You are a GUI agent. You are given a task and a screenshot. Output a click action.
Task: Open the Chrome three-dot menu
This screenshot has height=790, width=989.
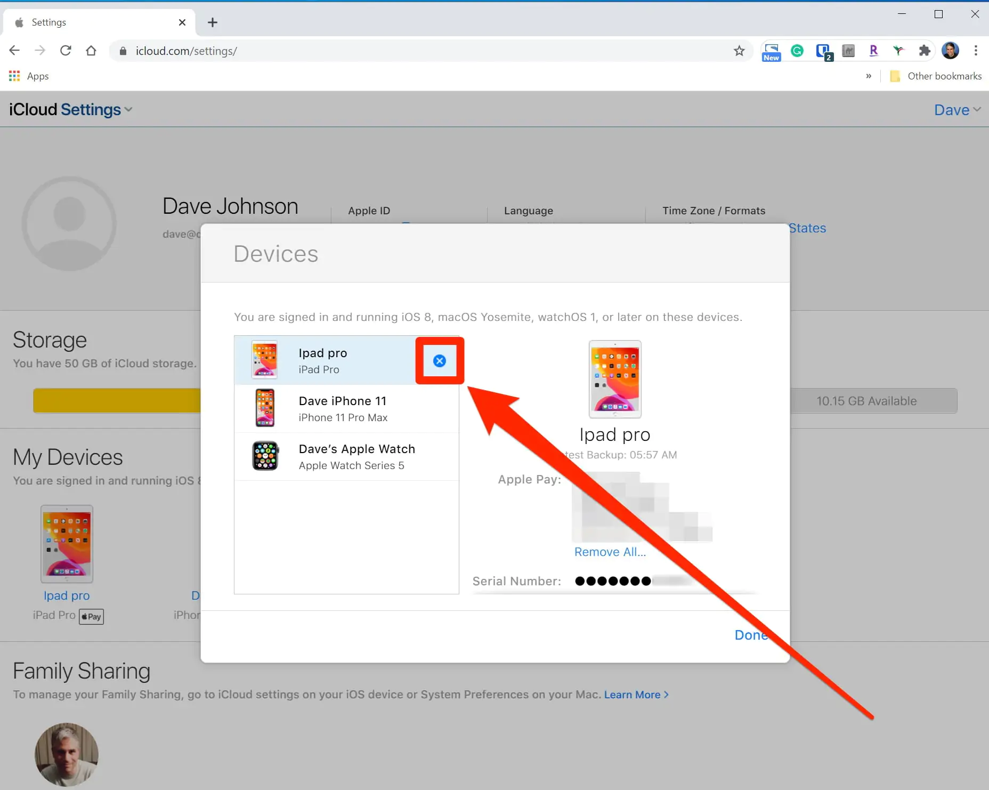pyautogui.click(x=976, y=51)
